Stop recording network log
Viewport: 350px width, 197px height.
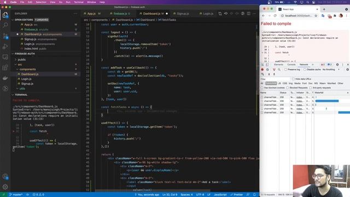tap(262, 69)
